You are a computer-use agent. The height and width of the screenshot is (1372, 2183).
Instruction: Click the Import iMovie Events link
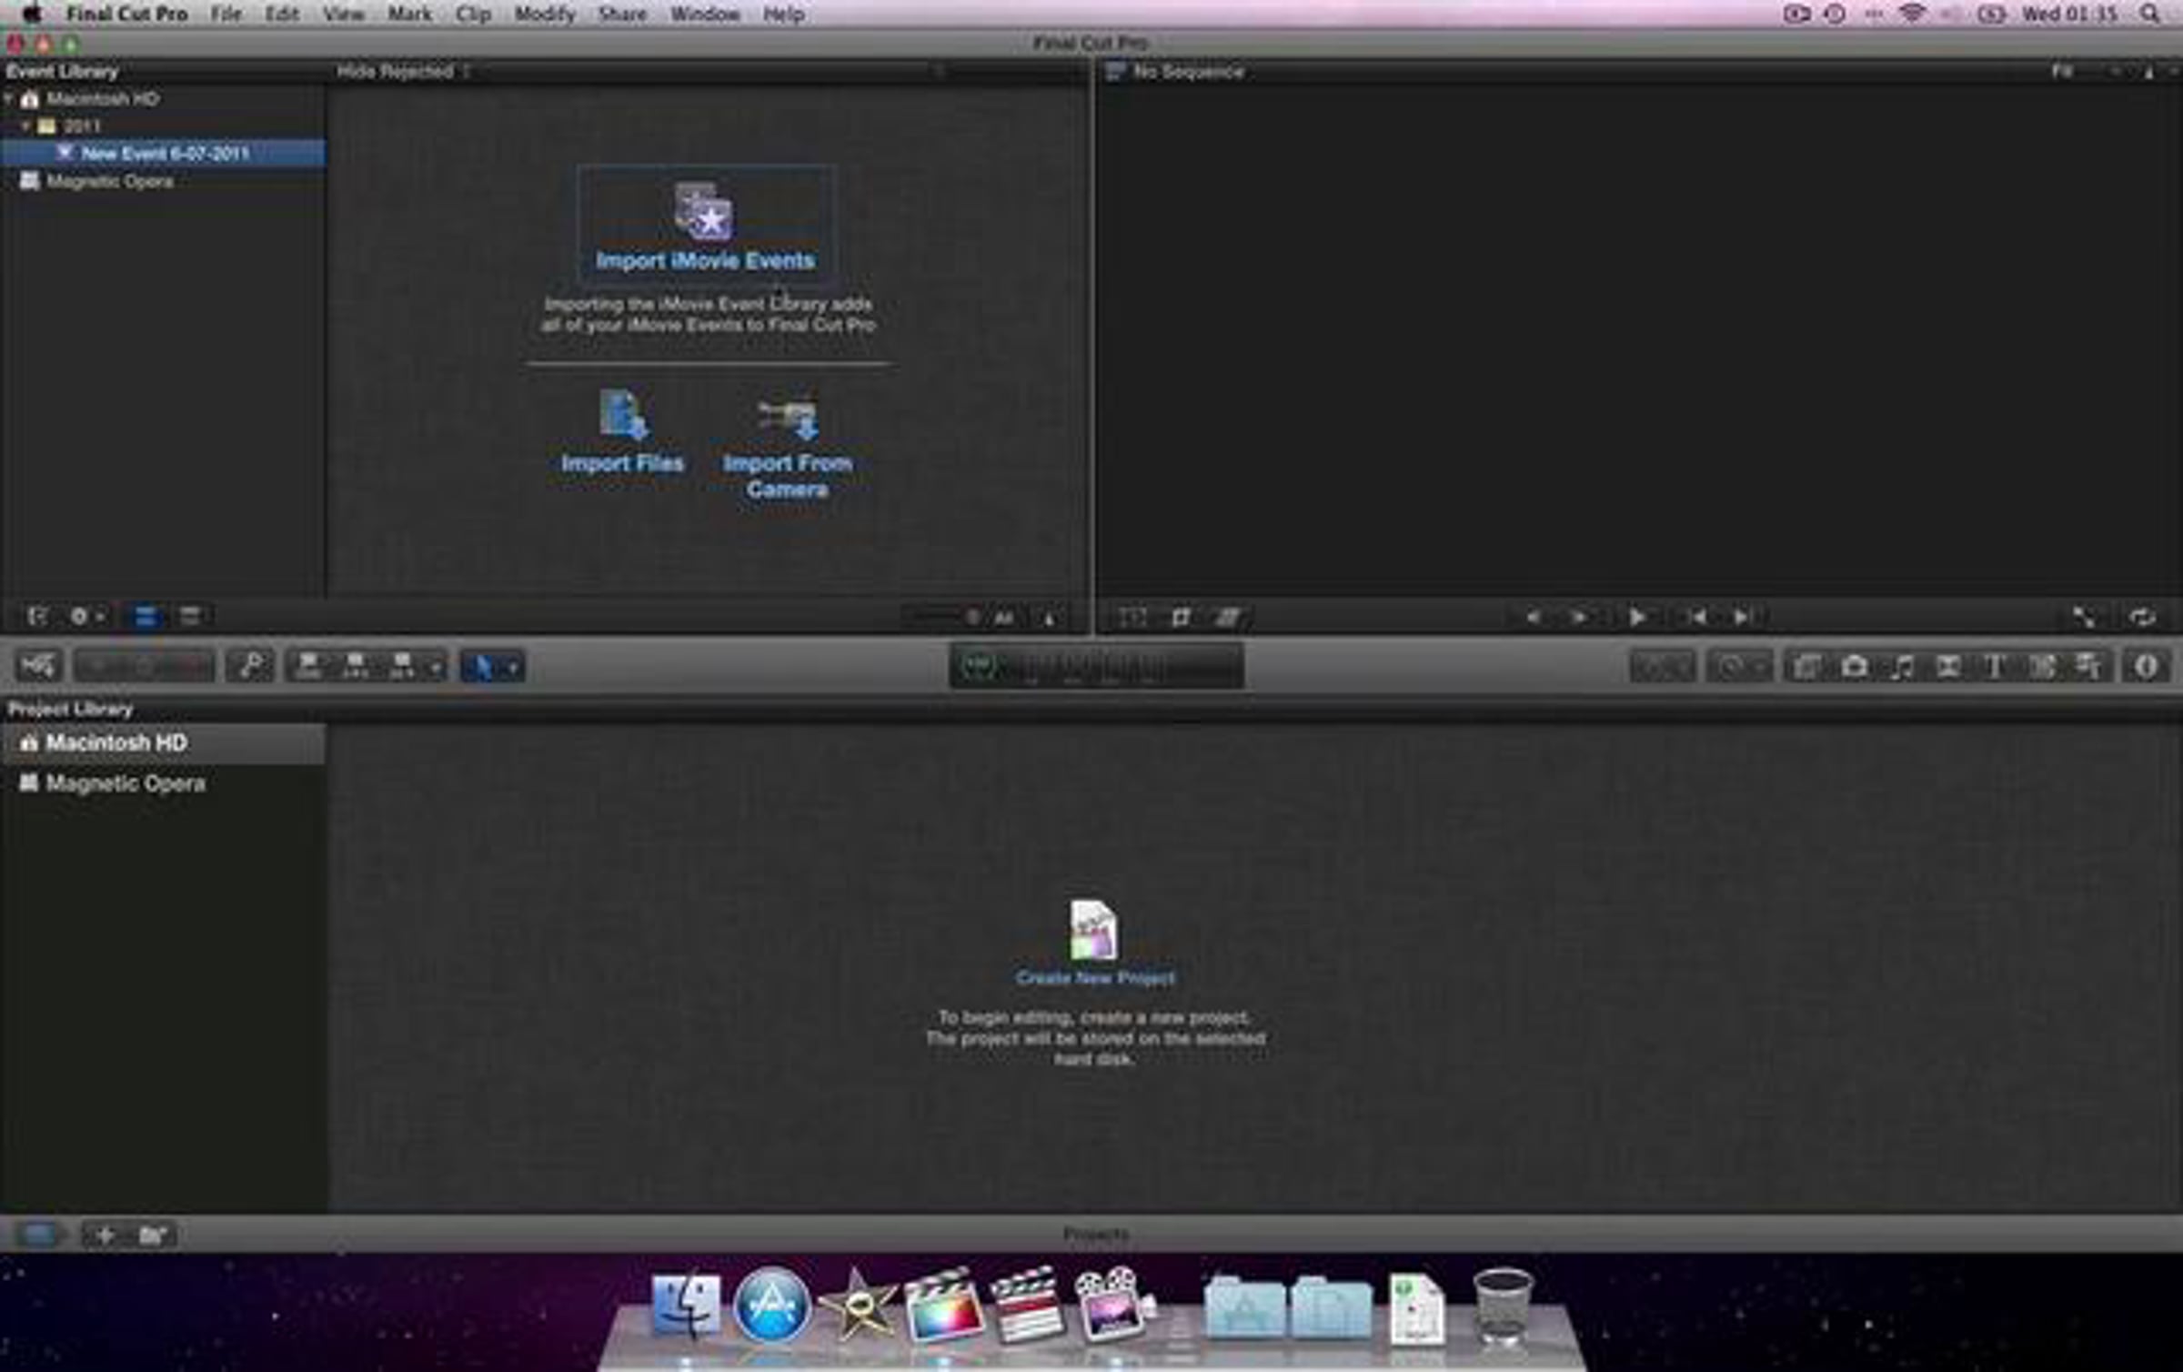coord(706,260)
